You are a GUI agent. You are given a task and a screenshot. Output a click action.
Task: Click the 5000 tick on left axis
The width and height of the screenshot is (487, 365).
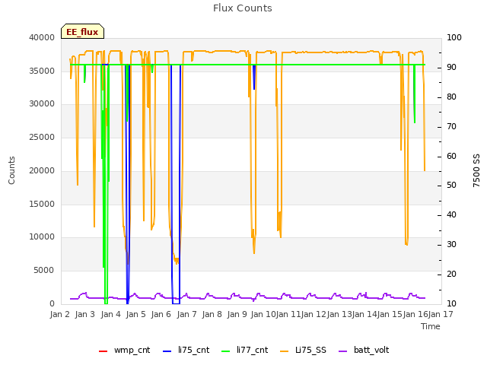(44, 271)
